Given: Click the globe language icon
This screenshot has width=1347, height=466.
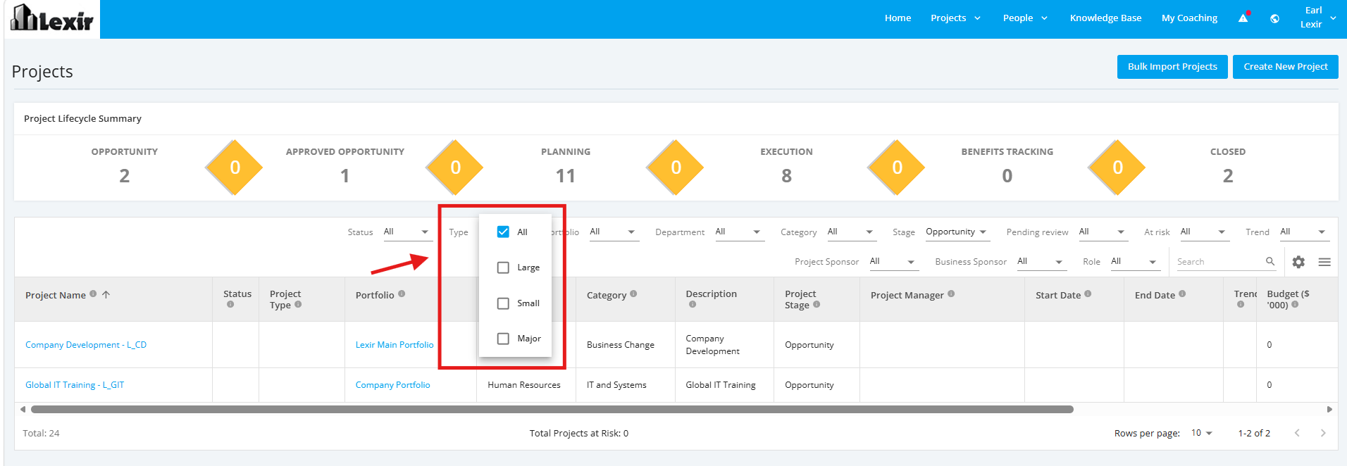Looking at the screenshot, I should click(1274, 18).
